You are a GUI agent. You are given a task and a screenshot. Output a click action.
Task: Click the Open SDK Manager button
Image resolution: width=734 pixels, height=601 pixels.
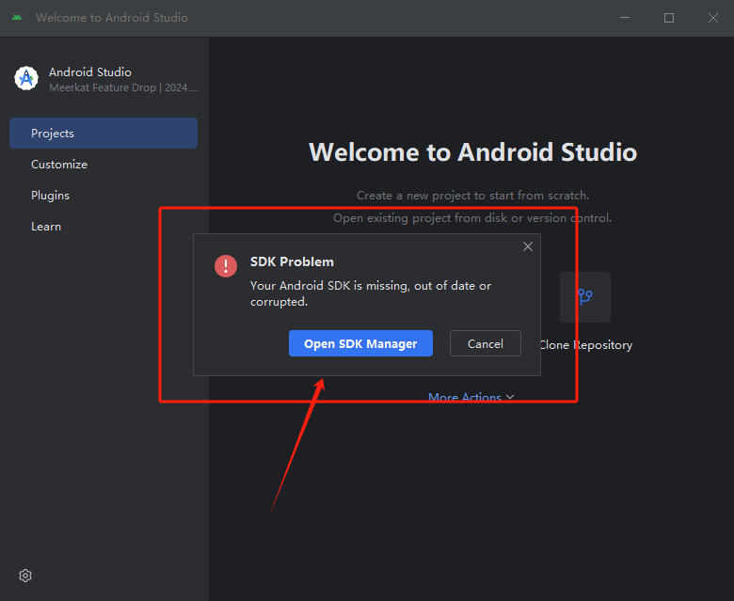360,343
